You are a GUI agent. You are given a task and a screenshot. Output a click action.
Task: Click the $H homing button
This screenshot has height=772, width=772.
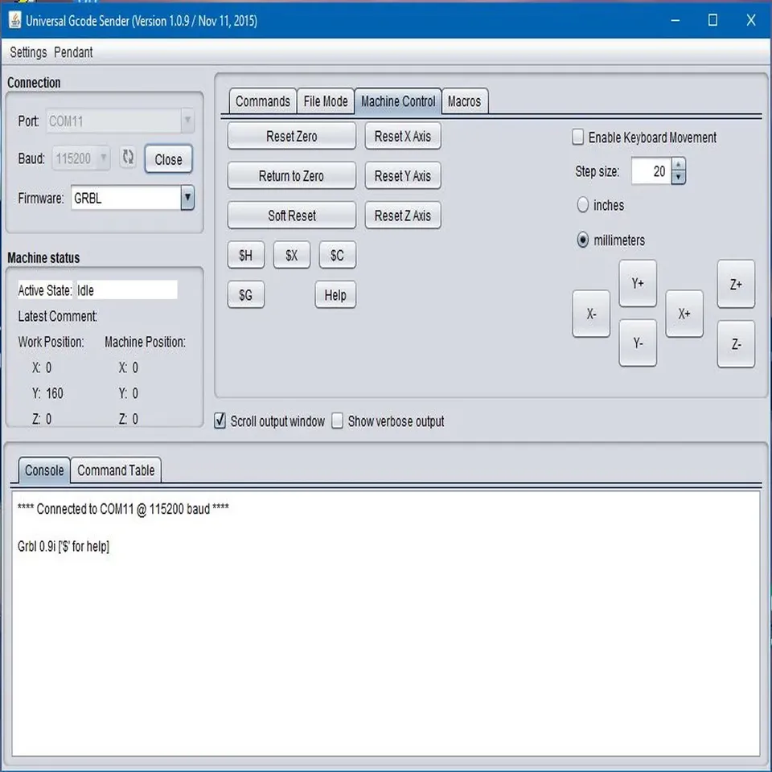click(x=245, y=255)
